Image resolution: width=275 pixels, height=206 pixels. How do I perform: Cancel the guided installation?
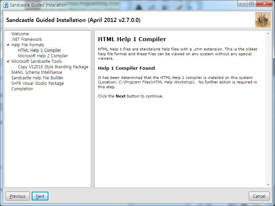click(x=259, y=196)
